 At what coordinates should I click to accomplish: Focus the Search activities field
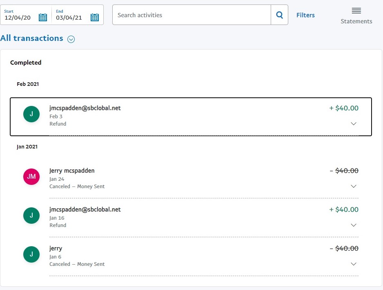[192, 15]
